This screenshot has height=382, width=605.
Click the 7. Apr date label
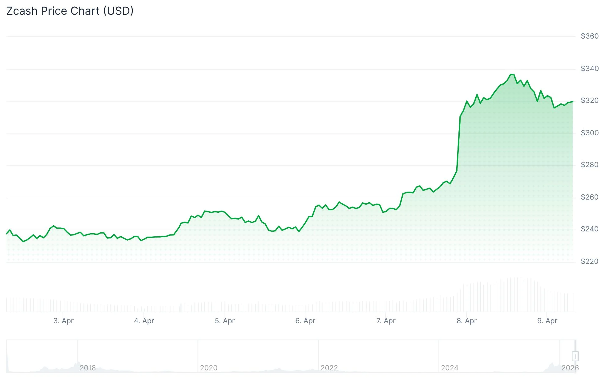386,321
